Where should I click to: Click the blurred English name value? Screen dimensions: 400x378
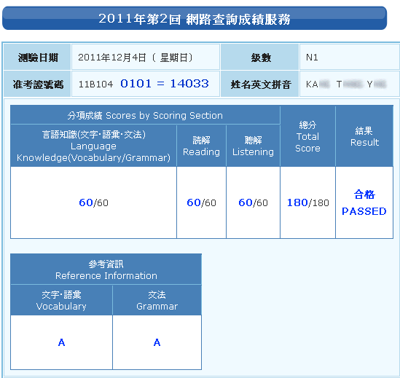346,84
